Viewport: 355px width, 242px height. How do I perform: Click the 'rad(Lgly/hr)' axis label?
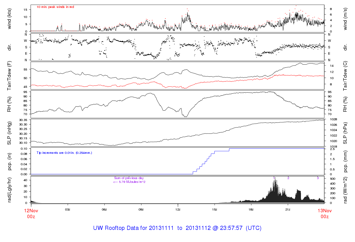tap(9, 190)
